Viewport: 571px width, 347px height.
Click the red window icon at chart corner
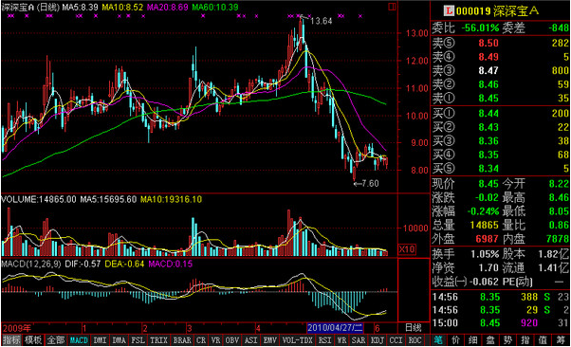click(x=392, y=7)
